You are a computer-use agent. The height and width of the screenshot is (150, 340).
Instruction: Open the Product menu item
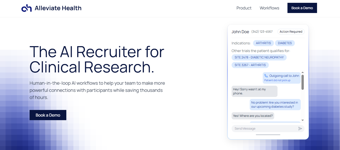[x=244, y=8]
